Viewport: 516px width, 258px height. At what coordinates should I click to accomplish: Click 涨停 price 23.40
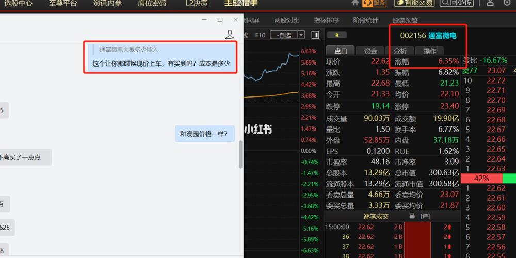click(449, 106)
